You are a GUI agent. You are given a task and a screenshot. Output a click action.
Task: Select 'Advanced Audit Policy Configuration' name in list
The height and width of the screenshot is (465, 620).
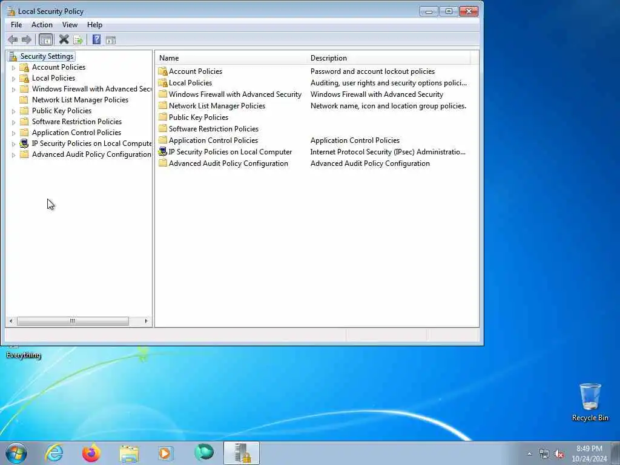[x=228, y=163]
